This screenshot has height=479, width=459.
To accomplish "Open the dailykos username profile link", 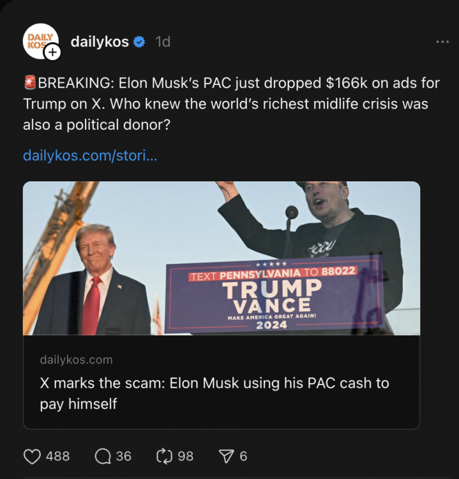I will pos(100,42).
